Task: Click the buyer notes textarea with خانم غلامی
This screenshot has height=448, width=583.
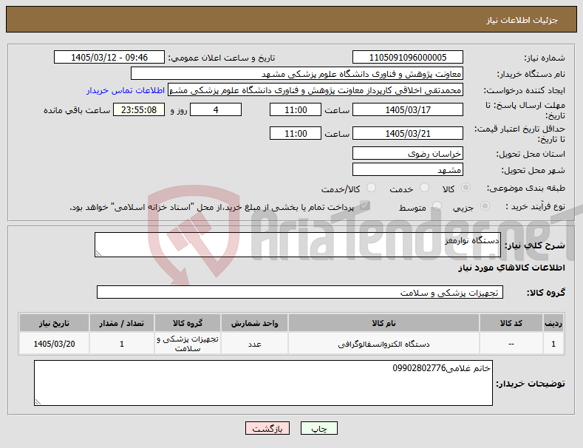Action: click(263, 383)
